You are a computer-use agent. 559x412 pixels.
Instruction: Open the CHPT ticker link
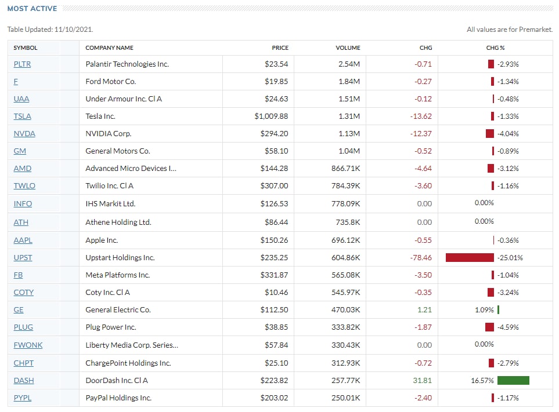pos(24,363)
